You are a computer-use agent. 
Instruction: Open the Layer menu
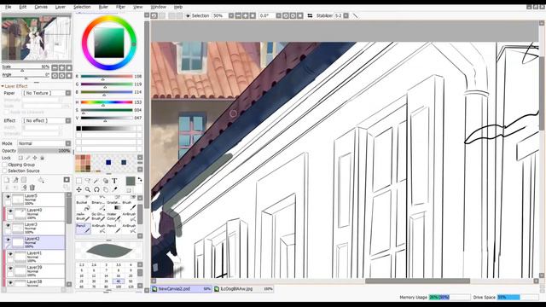click(x=61, y=7)
